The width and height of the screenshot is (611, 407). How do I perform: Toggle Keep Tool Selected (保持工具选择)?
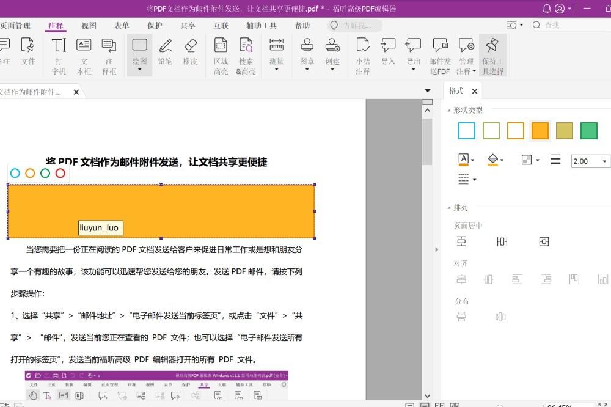493,56
